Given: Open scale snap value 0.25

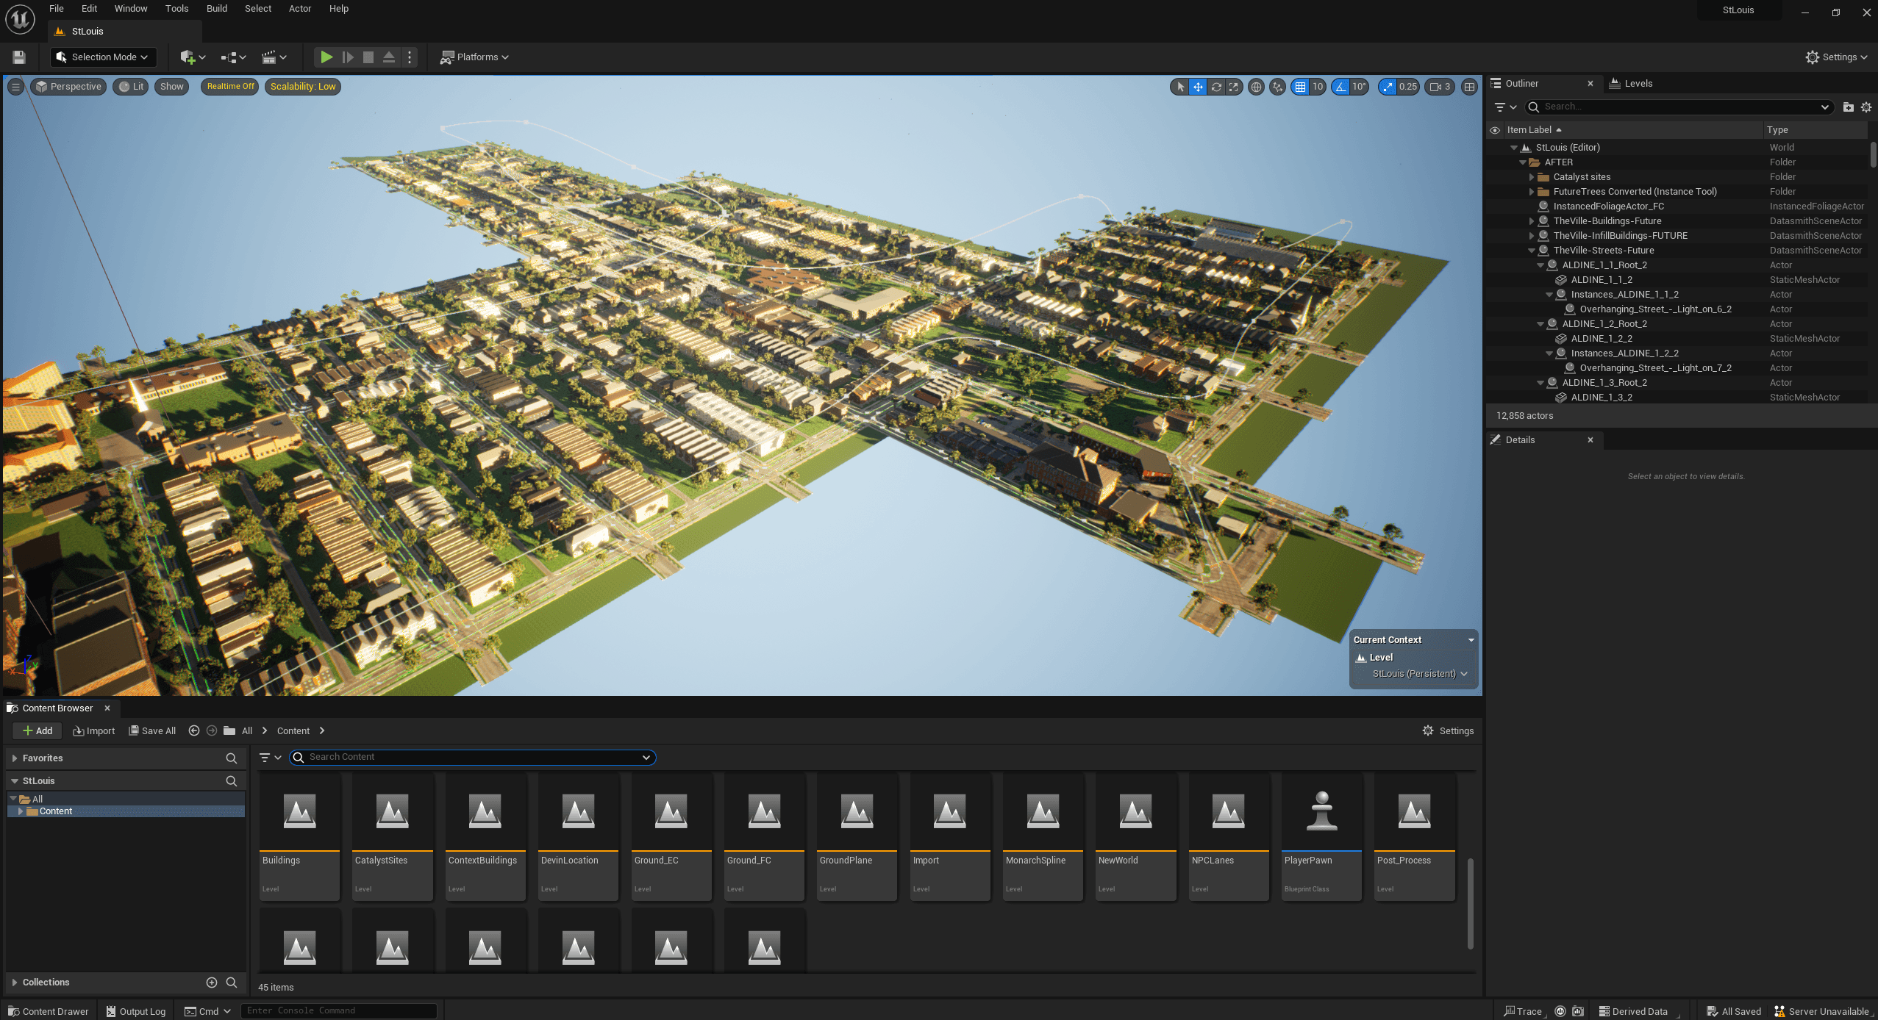Looking at the screenshot, I should coord(1408,87).
